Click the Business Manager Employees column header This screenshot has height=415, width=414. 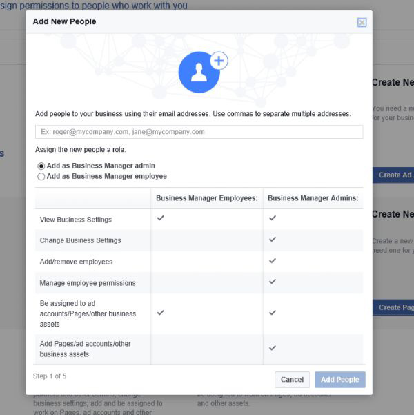(206, 198)
